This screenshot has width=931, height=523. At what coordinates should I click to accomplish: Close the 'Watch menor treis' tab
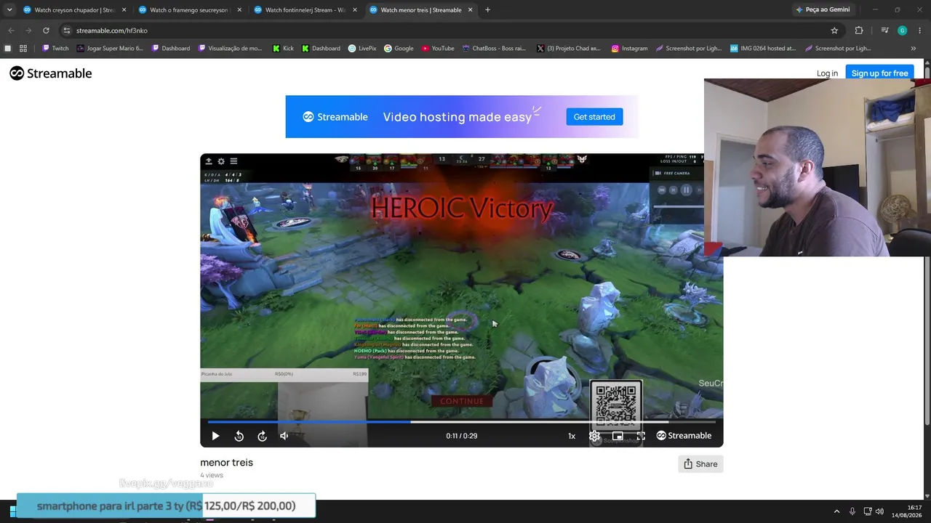(470, 10)
